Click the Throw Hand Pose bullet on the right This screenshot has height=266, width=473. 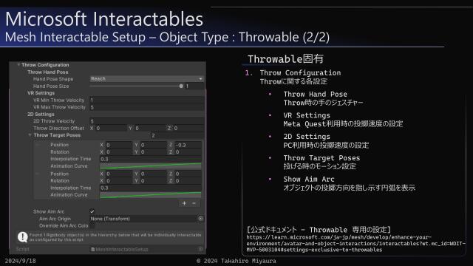(x=316, y=94)
